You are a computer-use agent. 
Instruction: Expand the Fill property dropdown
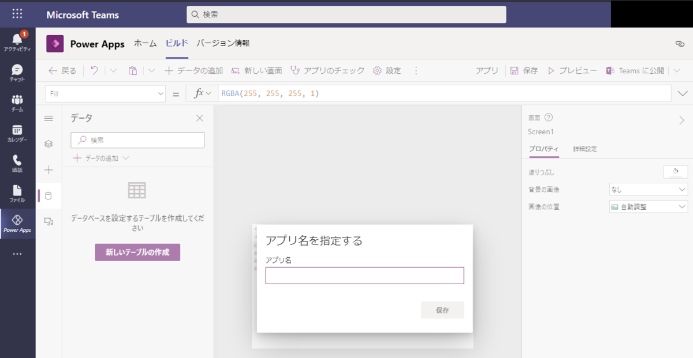(x=161, y=93)
